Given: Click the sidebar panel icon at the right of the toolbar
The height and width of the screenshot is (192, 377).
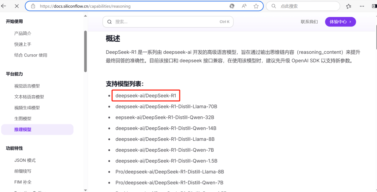Looking at the screenshot, I should [375, 6].
